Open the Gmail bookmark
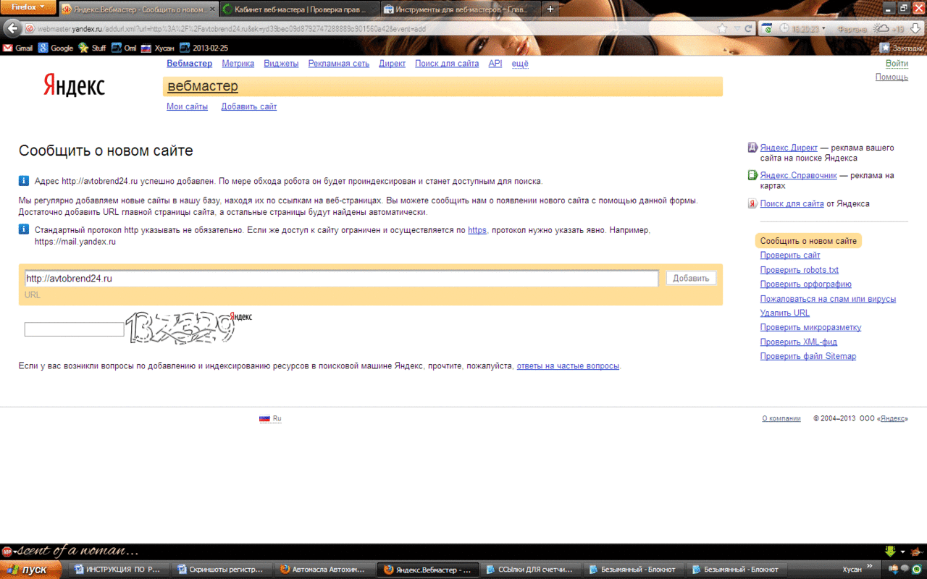The width and height of the screenshot is (927, 579). 18,48
